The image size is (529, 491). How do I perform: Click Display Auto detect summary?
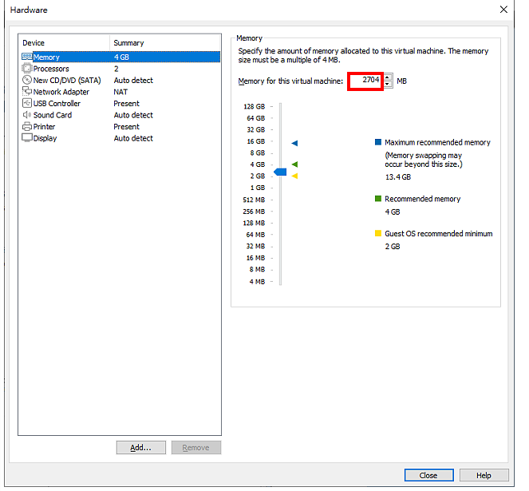click(133, 138)
